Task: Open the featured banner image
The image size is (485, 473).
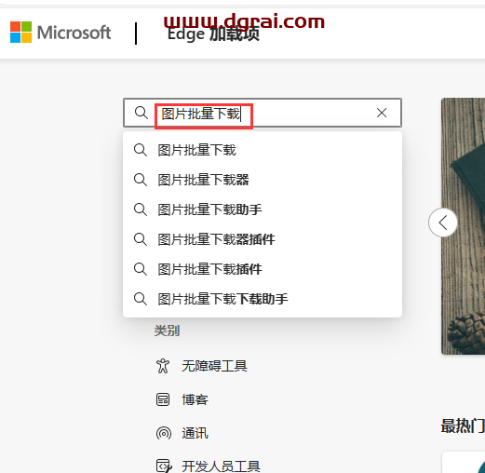Action: click(463, 226)
